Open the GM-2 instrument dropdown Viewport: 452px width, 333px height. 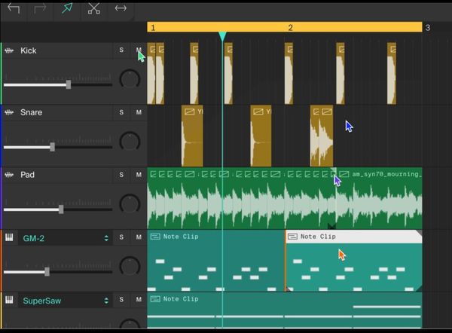[x=106, y=238]
